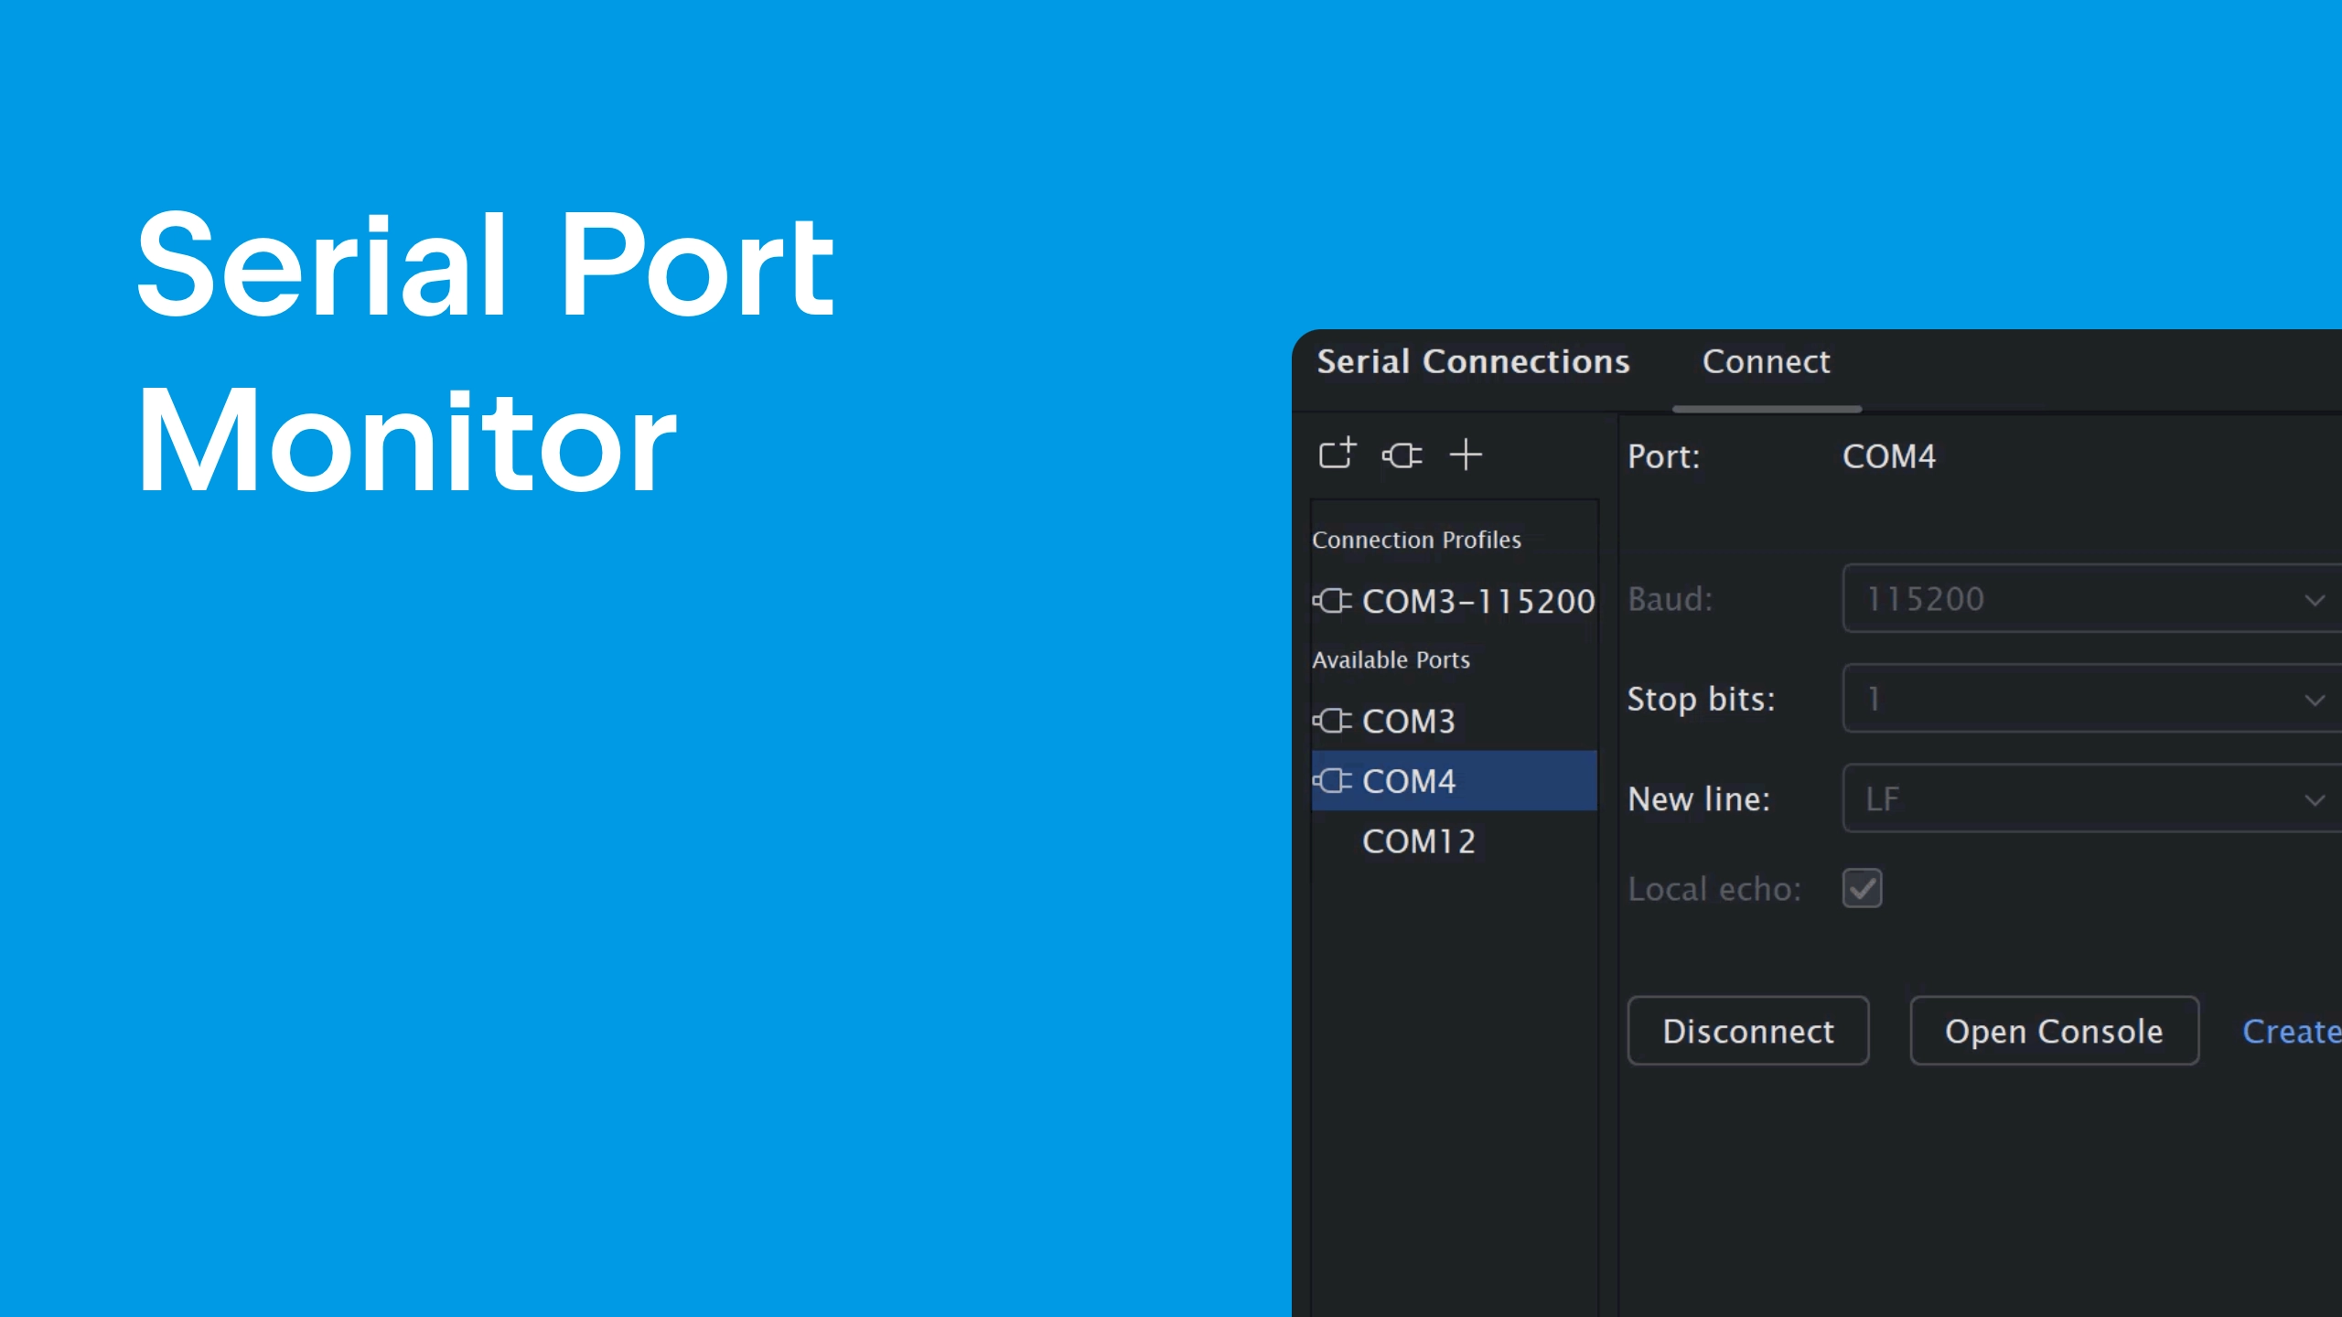This screenshot has height=1317, width=2342.
Task: Click the COM4 serial port icon
Action: point(1332,780)
